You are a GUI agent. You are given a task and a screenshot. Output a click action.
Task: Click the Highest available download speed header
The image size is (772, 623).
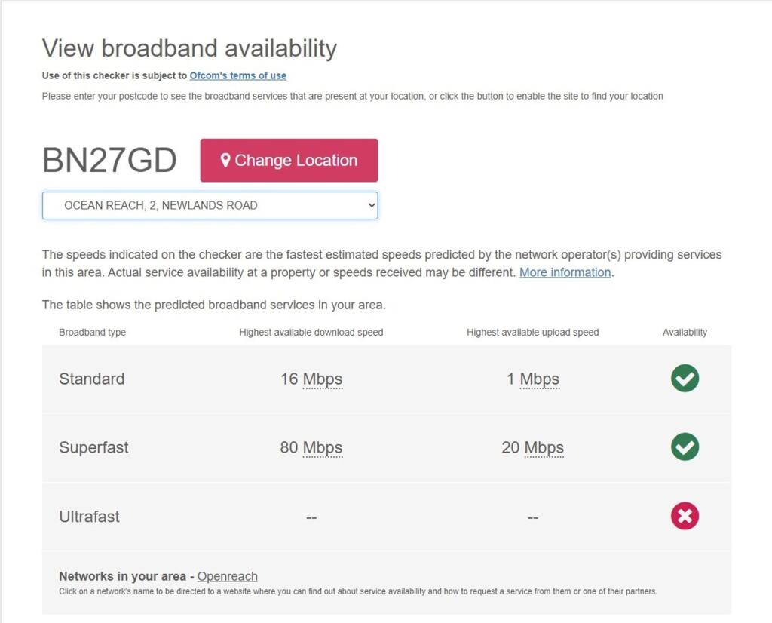[311, 332]
